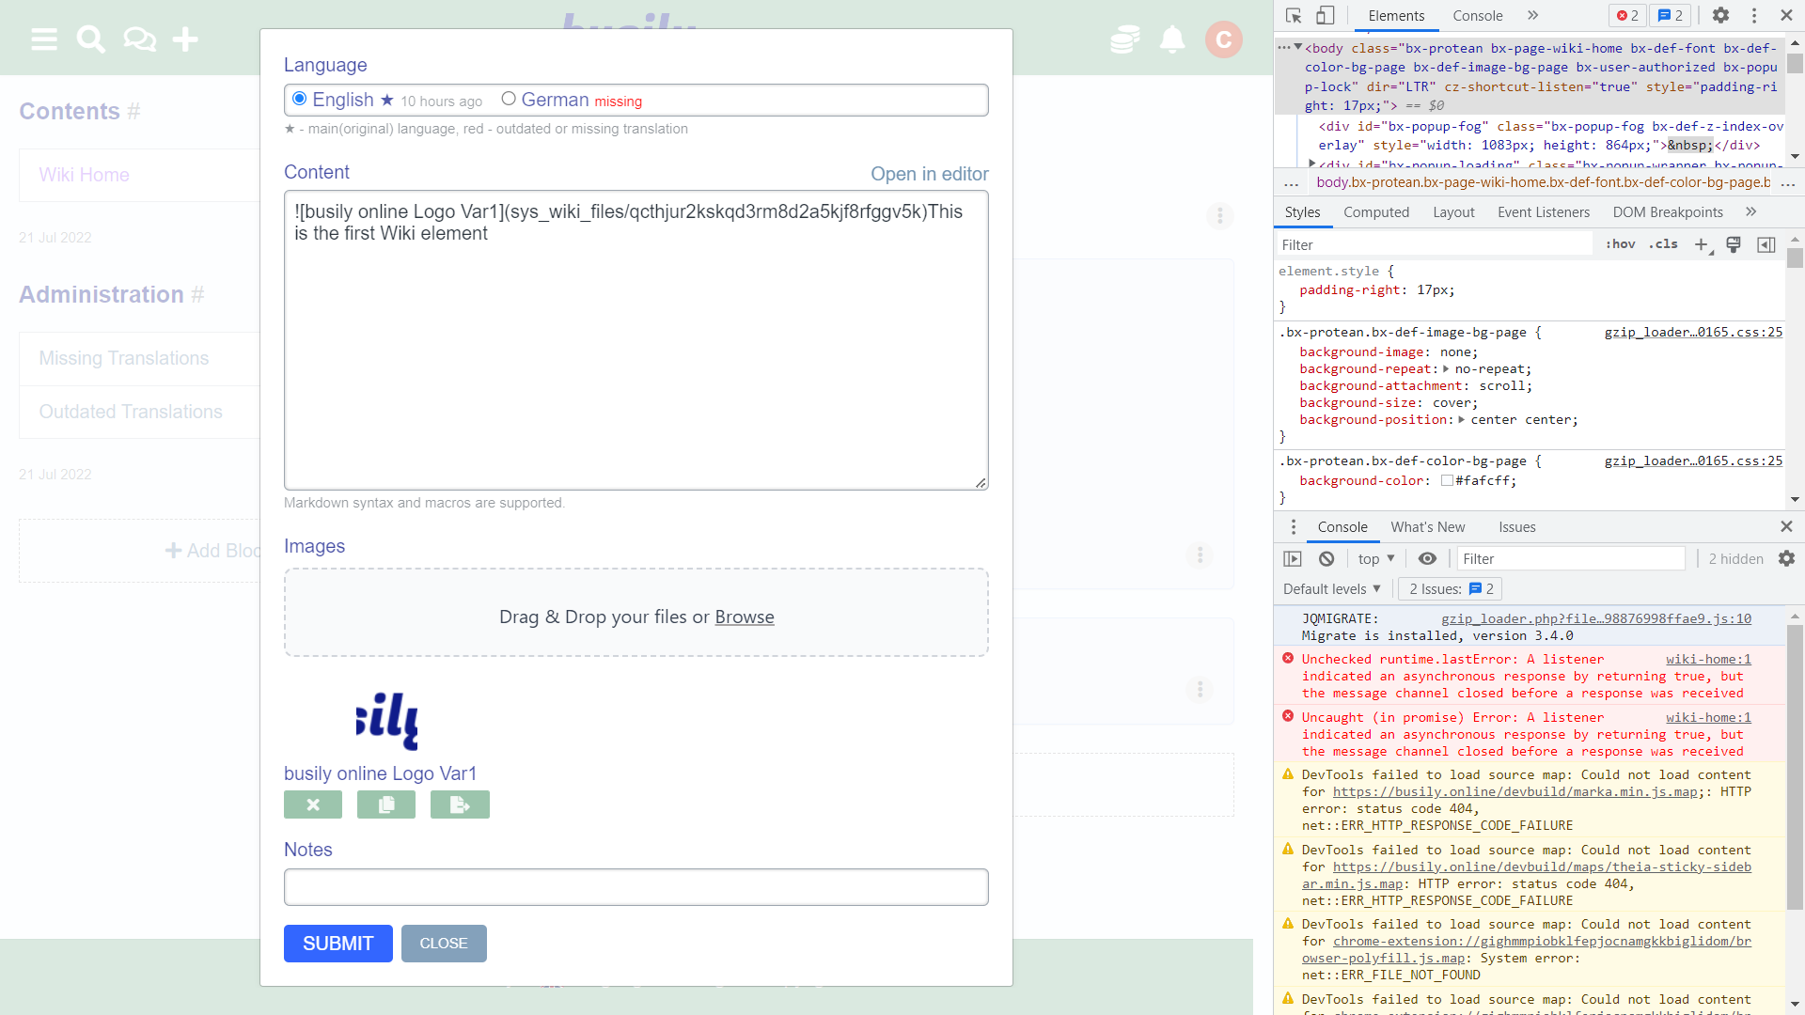The width and height of the screenshot is (1805, 1015).
Task: Click the Open in editor link
Action: coord(929,174)
